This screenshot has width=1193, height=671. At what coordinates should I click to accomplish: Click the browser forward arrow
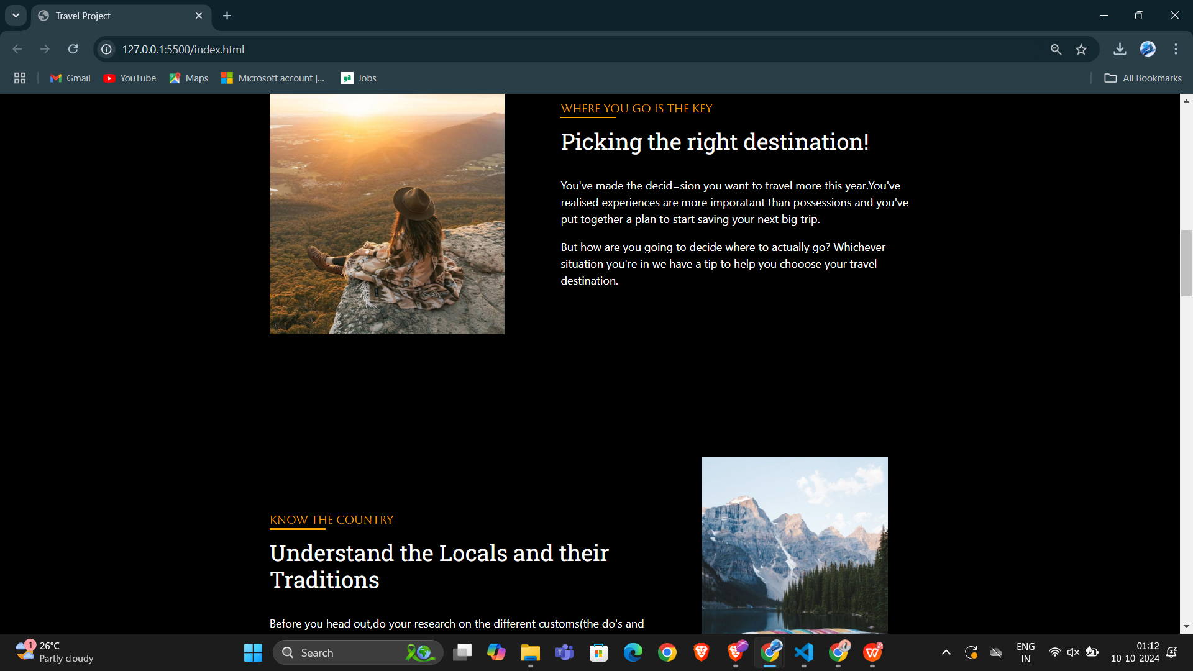pyautogui.click(x=45, y=49)
